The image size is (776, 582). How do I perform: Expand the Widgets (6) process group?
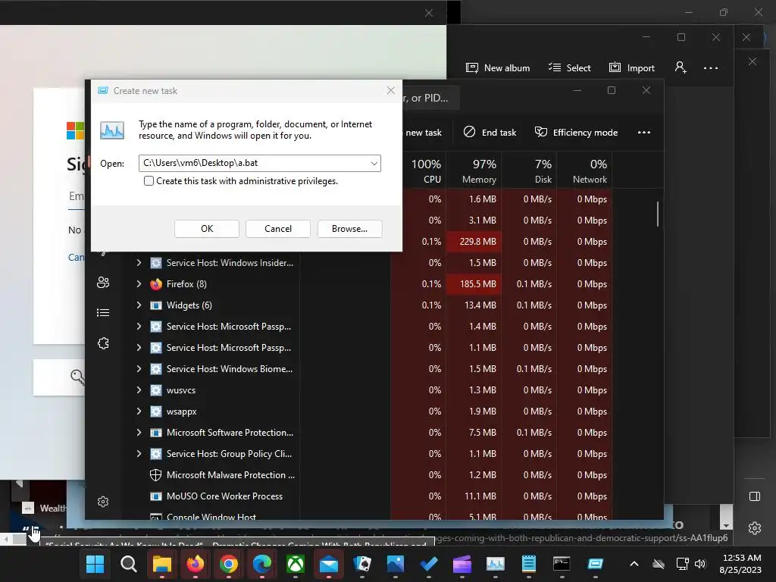click(139, 305)
